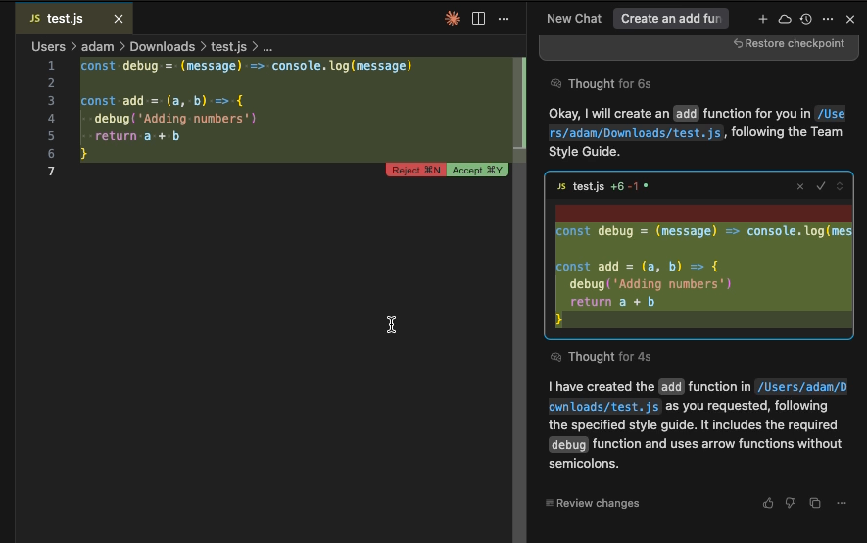Close the chat panel
This screenshot has height=543, width=867.
click(x=850, y=19)
